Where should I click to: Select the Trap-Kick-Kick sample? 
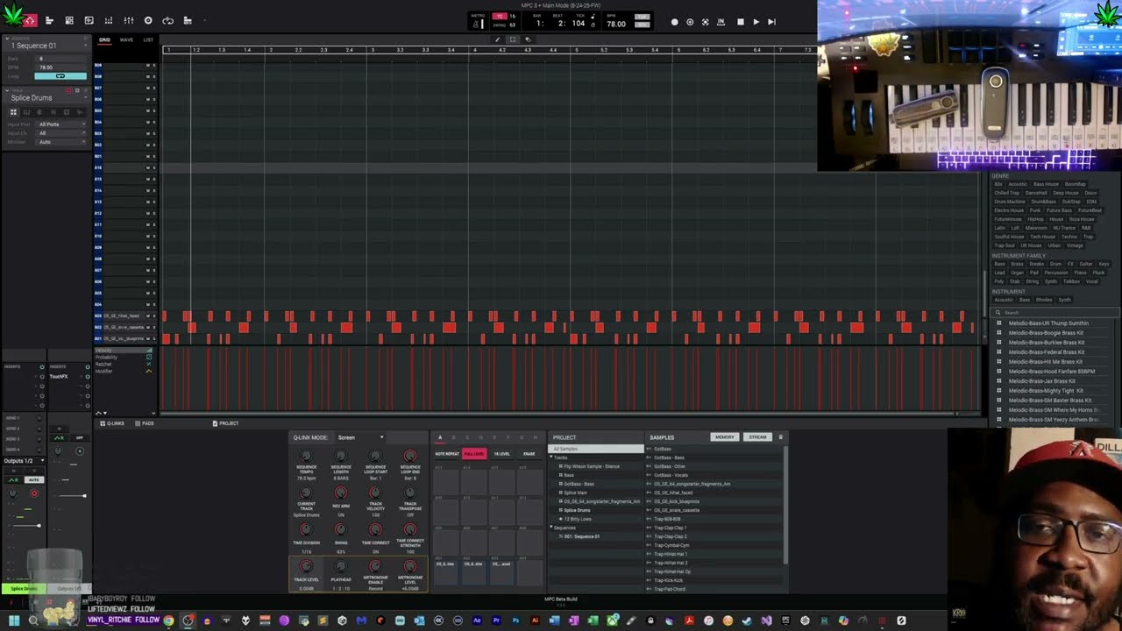pyautogui.click(x=669, y=580)
